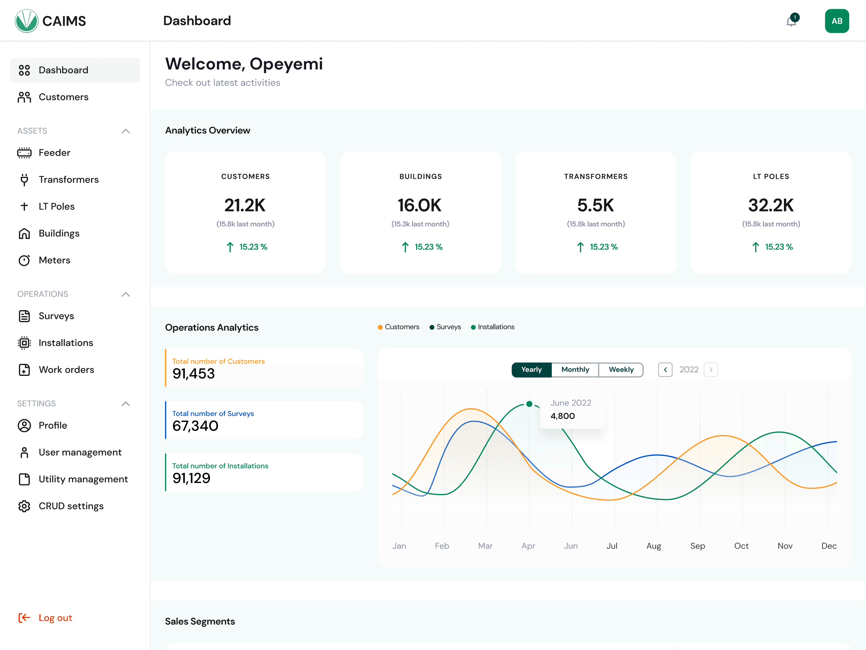Screen dimensions: 866x650
Task: Click the Meters gauge icon
Action: point(24,260)
